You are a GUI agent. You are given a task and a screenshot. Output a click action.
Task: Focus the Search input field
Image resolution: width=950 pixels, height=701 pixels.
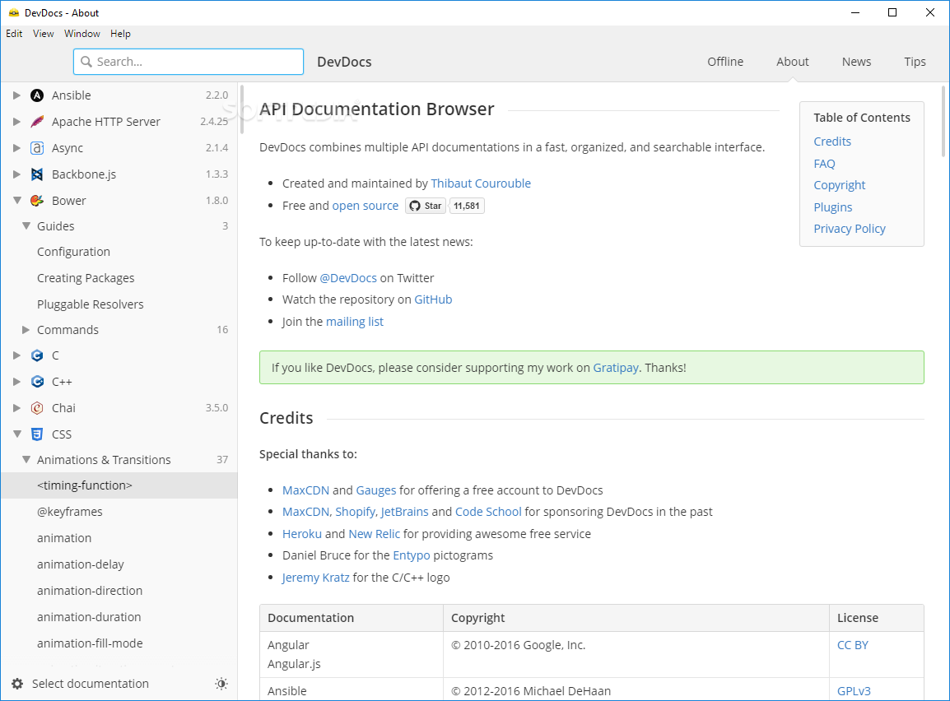189,62
